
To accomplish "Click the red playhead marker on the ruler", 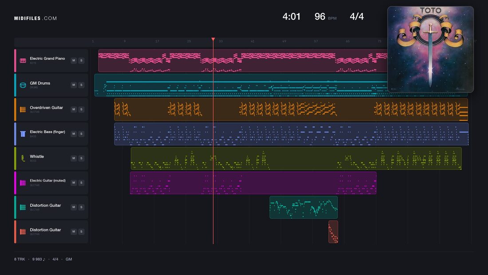I will 213,39.
